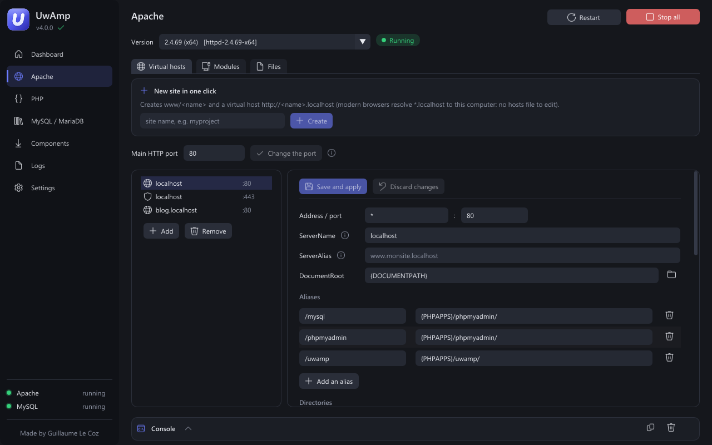Go to MySQL / MariaDB section
Image resolution: width=712 pixels, height=445 pixels.
(x=60, y=121)
